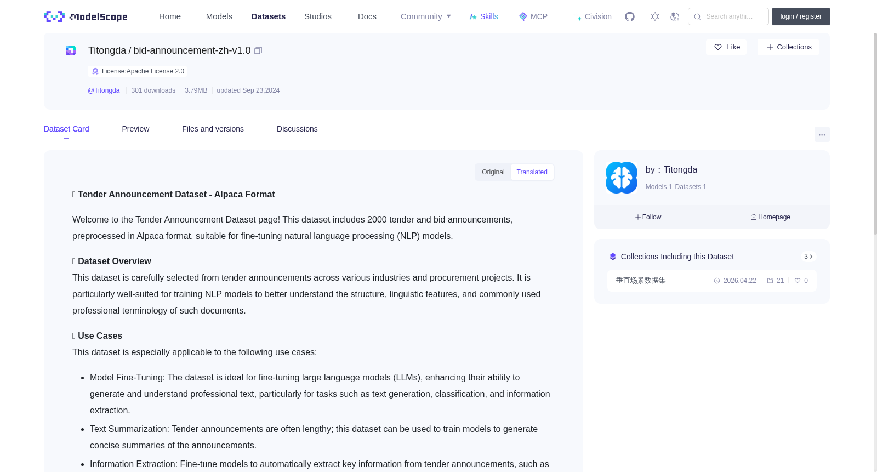877x472 pixels.
Task: Click the Apache License 2.0 badge
Action: coord(138,71)
